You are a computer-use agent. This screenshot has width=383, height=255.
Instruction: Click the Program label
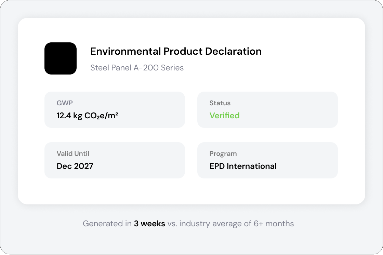[x=223, y=153]
